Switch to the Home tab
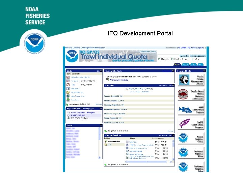This screenshot has height=182, width=243. [177, 65]
